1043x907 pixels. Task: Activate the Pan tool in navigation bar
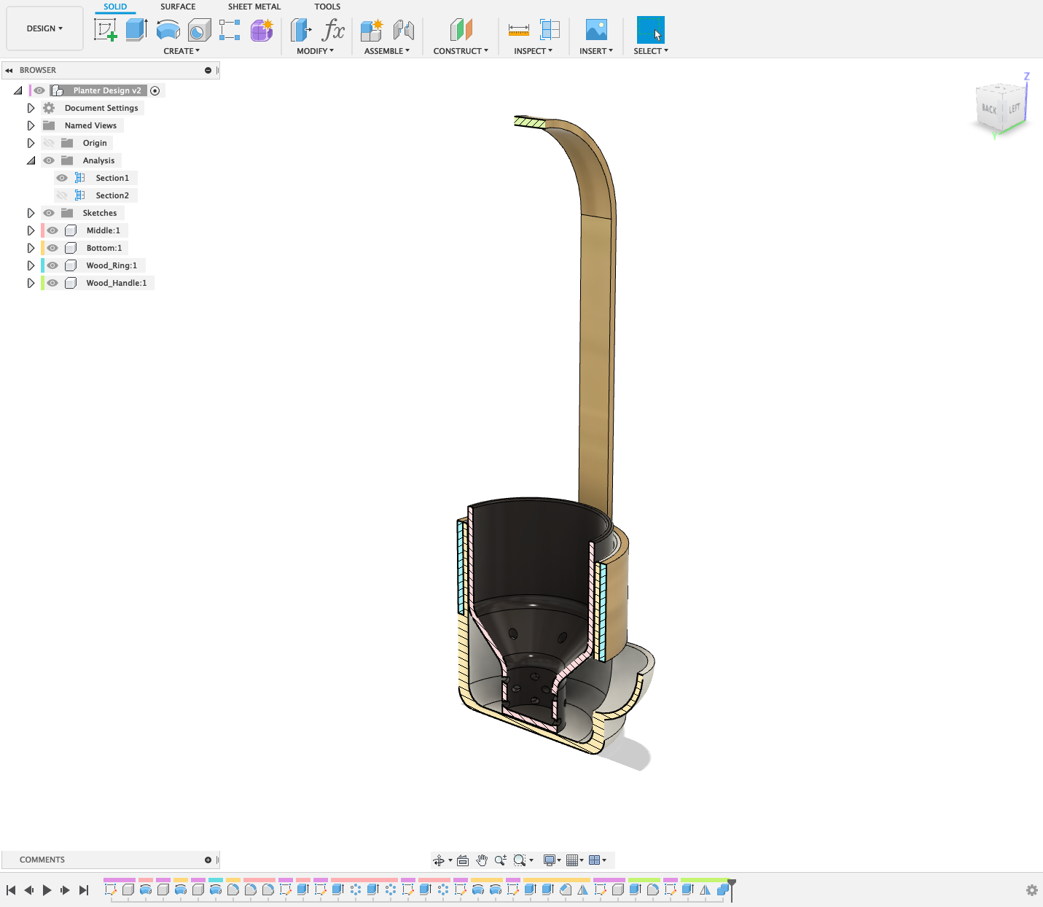tap(482, 860)
